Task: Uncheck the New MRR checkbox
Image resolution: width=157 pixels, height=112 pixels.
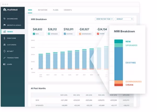Action: tap(34, 34)
